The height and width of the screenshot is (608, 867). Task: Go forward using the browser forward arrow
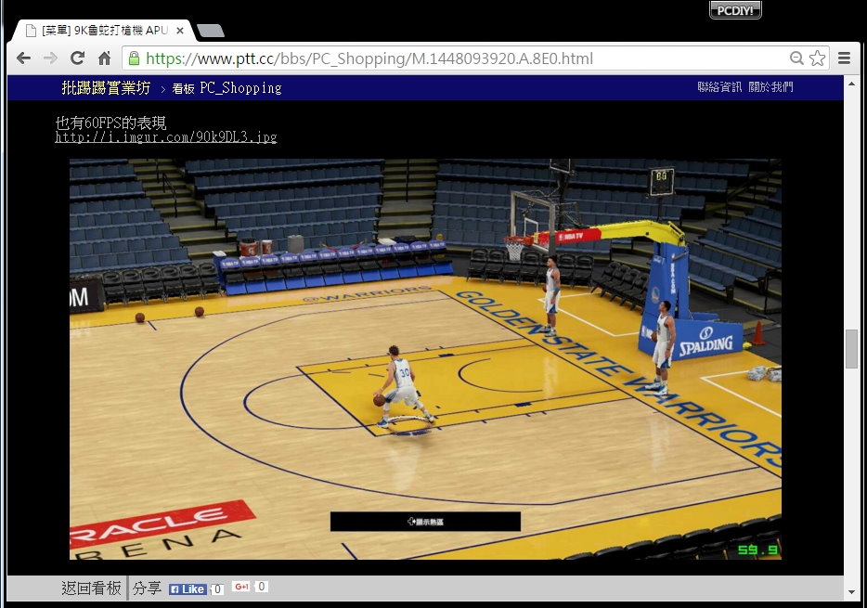coord(50,58)
